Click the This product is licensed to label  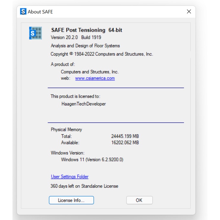pyautogui.click(x=75, y=96)
